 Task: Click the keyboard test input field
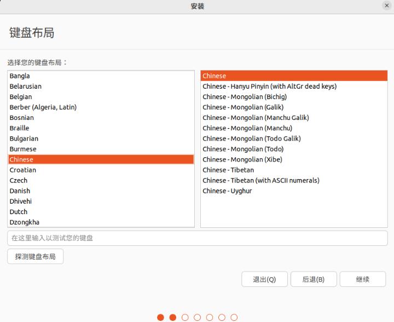197,238
